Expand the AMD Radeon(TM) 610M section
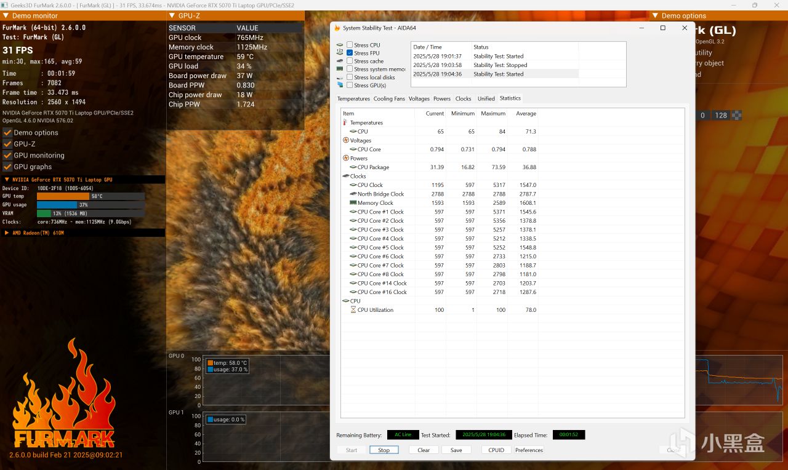 point(7,233)
